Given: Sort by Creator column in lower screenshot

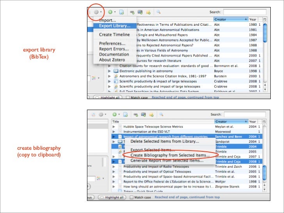Looking at the screenshot, I should pos(231,122).
